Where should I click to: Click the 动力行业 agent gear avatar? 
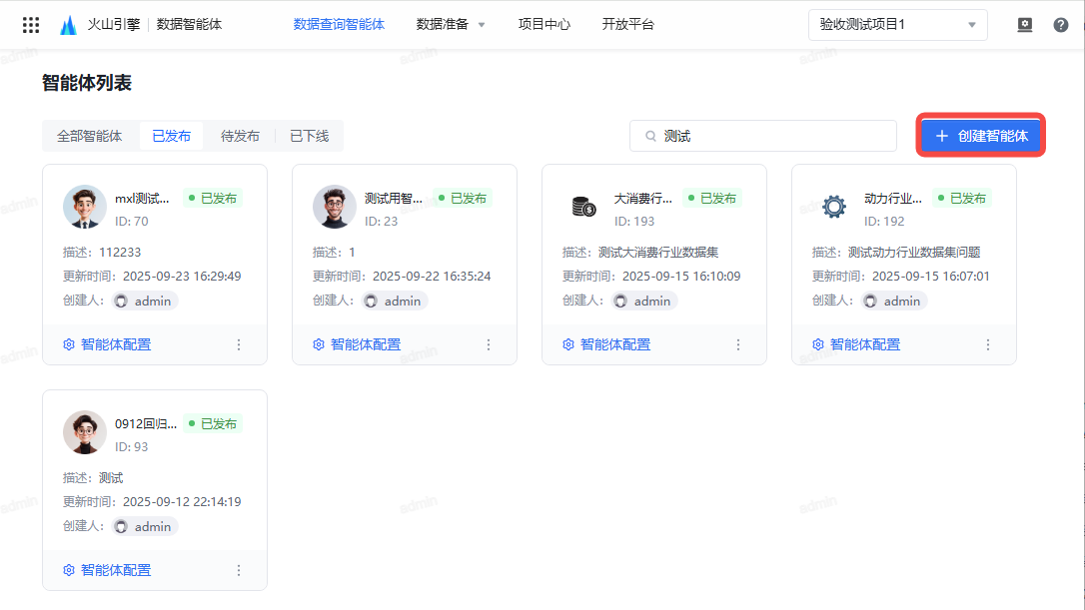833,207
